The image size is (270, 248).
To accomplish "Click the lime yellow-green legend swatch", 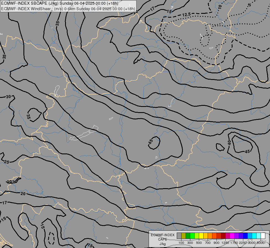I will click(197, 236).
